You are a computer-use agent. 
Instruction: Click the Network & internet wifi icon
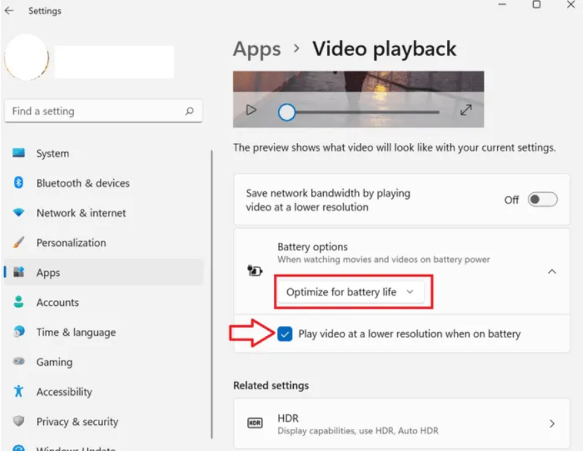[x=19, y=213]
